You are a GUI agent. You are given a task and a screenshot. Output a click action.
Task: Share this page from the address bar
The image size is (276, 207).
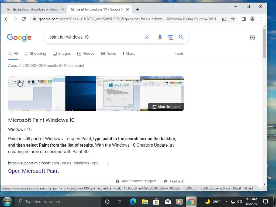coord(224,19)
